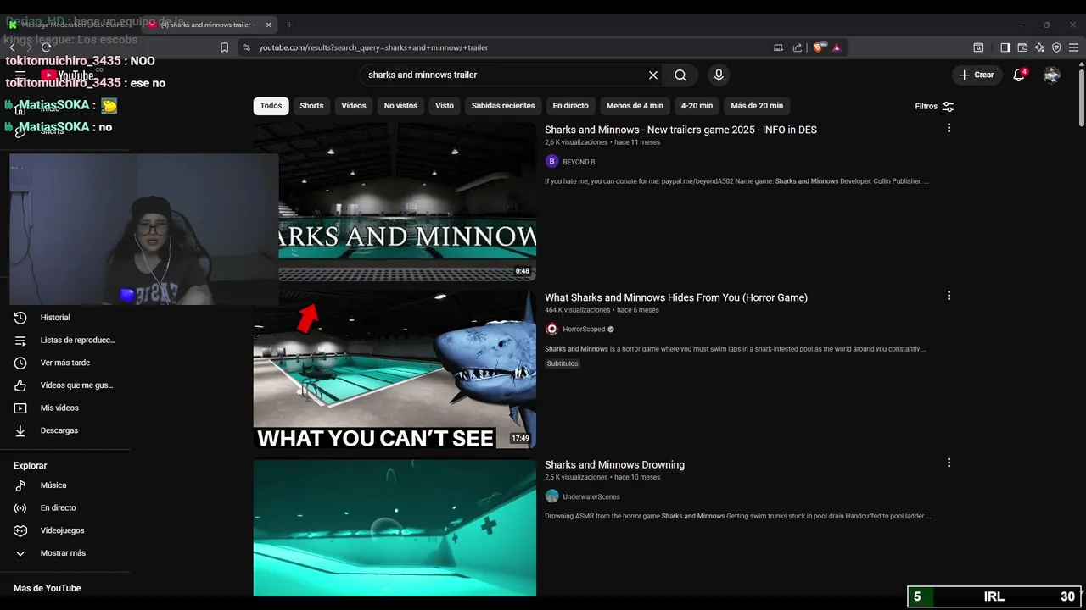Screen dimensions: 1086x610
Task: Toggle the browser sidebar panel icon
Action: (x=1005, y=47)
